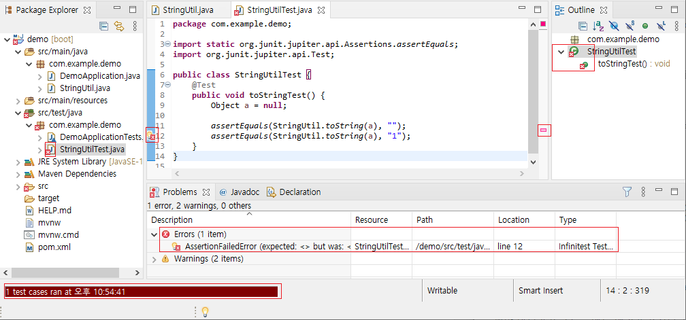
Task: Close the Package Explorer tab
Action: coord(86,10)
